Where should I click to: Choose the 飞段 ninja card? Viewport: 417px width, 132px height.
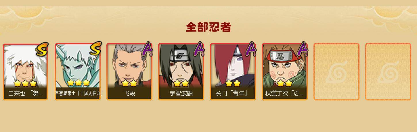[129, 71]
